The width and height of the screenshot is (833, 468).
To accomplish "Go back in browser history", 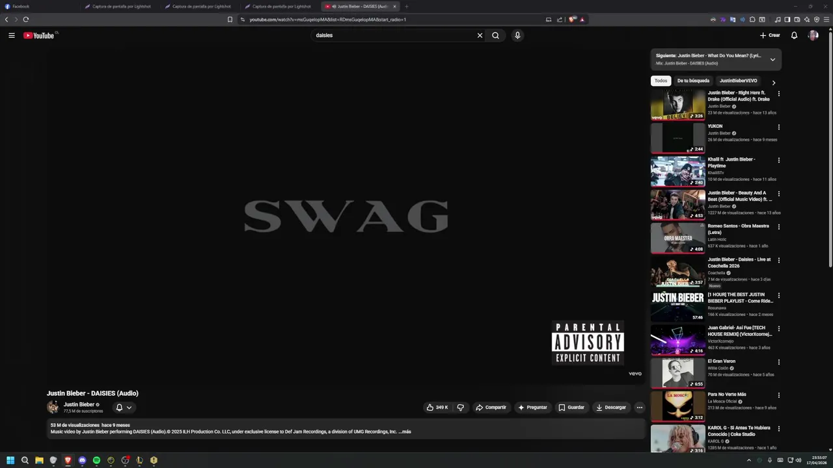I will pos(7,19).
